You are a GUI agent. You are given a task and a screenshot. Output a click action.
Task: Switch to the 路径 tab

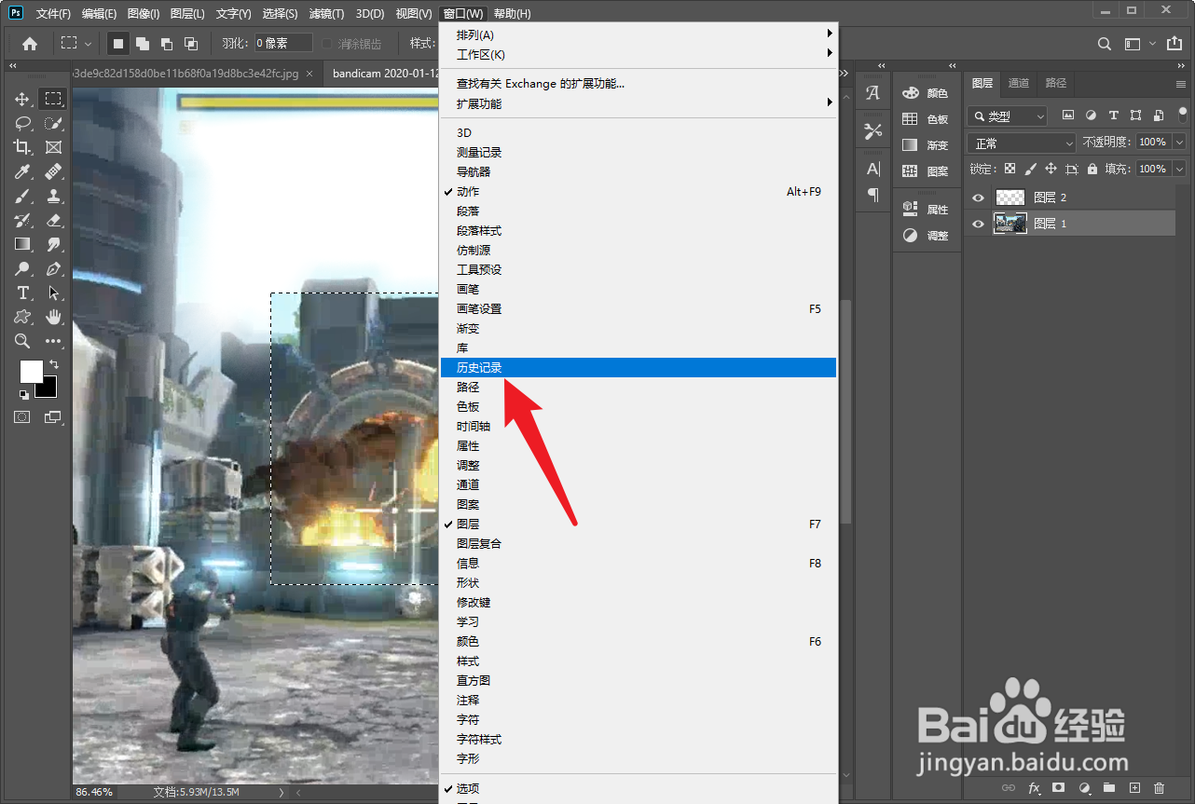click(1056, 83)
